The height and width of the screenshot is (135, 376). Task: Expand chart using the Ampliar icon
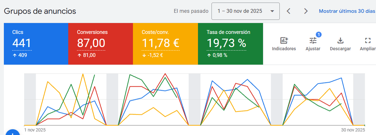point(368,41)
